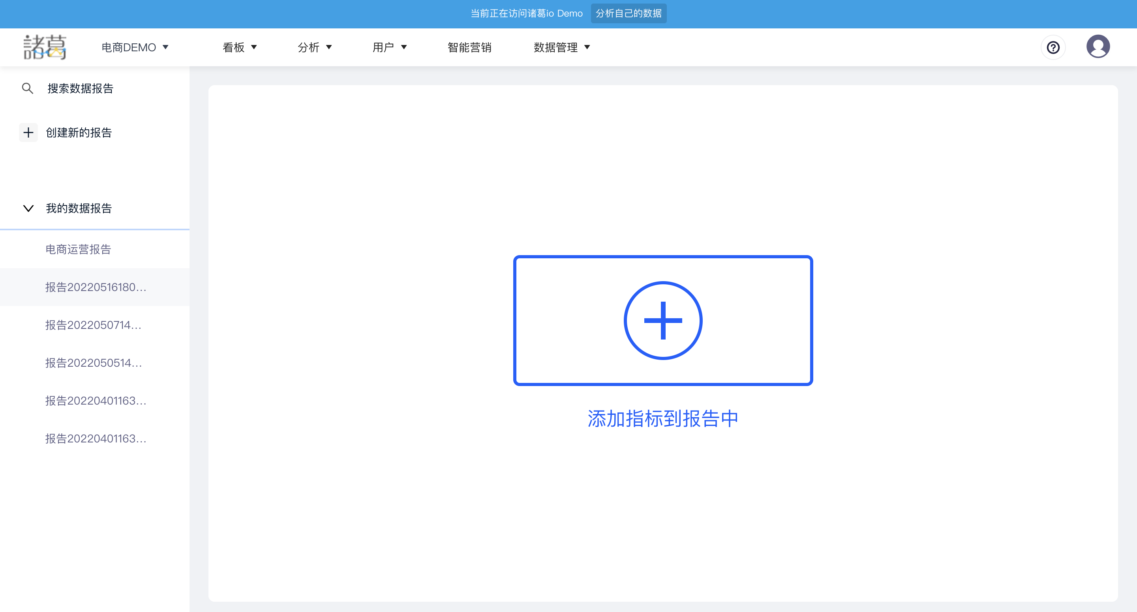
Task: Open the help question mark icon
Action: coord(1053,47)
